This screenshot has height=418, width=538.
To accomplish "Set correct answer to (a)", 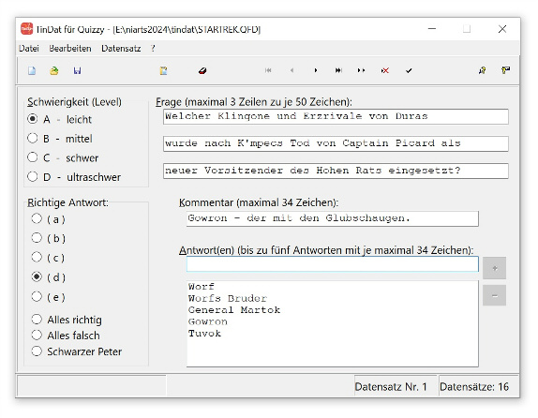I will (49, 219).
